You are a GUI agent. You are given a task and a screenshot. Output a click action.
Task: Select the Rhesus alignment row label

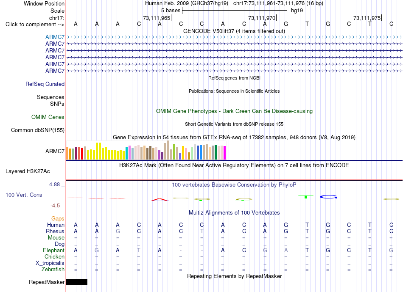[55, 231]
